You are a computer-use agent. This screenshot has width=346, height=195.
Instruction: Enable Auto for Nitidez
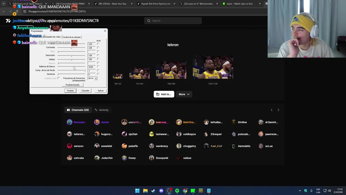[x=98, y=59]
